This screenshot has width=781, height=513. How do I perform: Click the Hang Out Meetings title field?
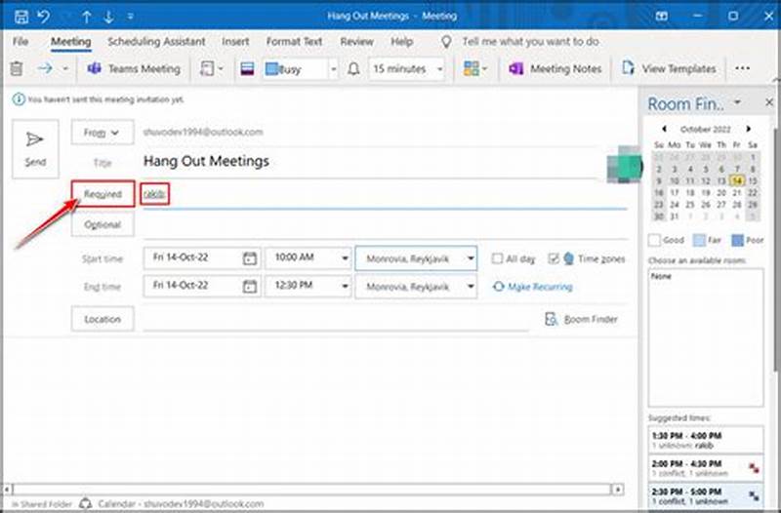click(369, 161)
